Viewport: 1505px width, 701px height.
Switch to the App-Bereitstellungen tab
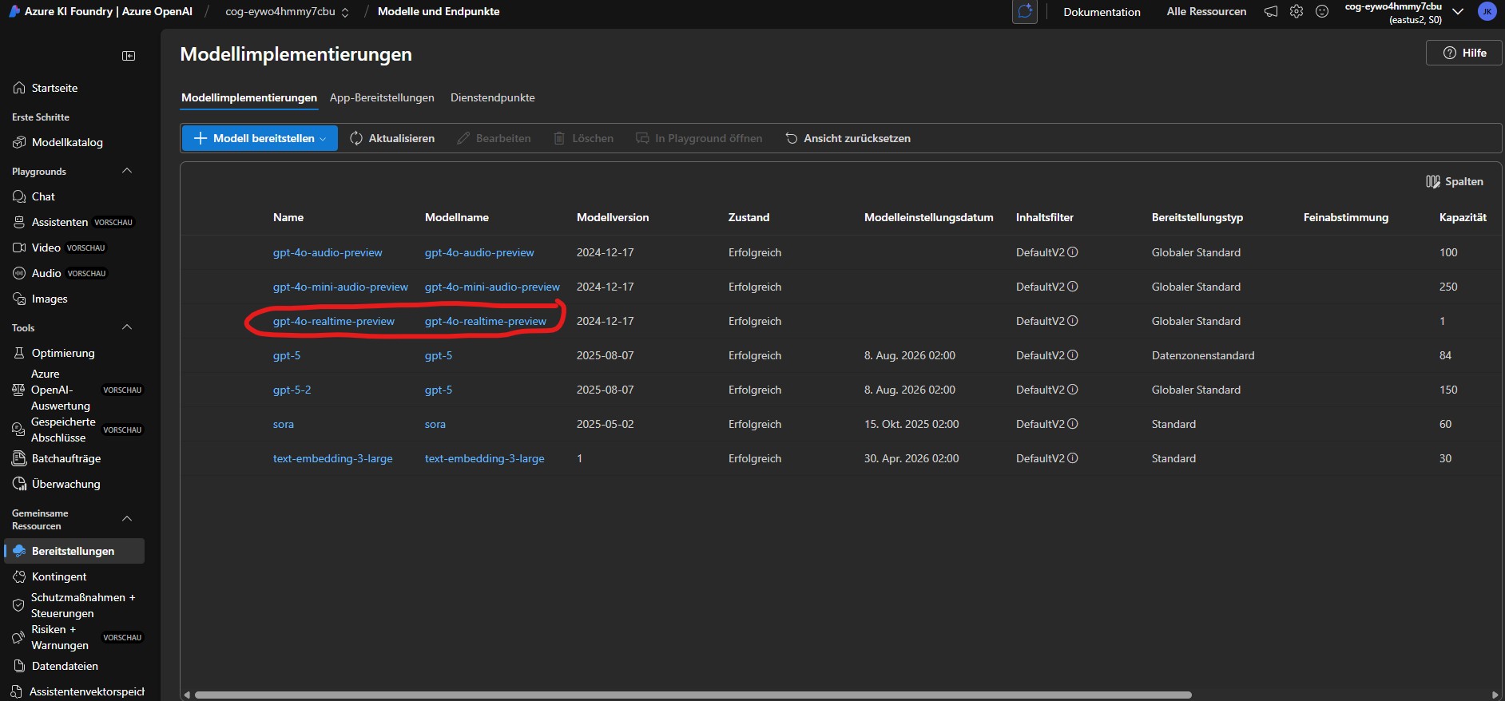click(x=382, y=97)
